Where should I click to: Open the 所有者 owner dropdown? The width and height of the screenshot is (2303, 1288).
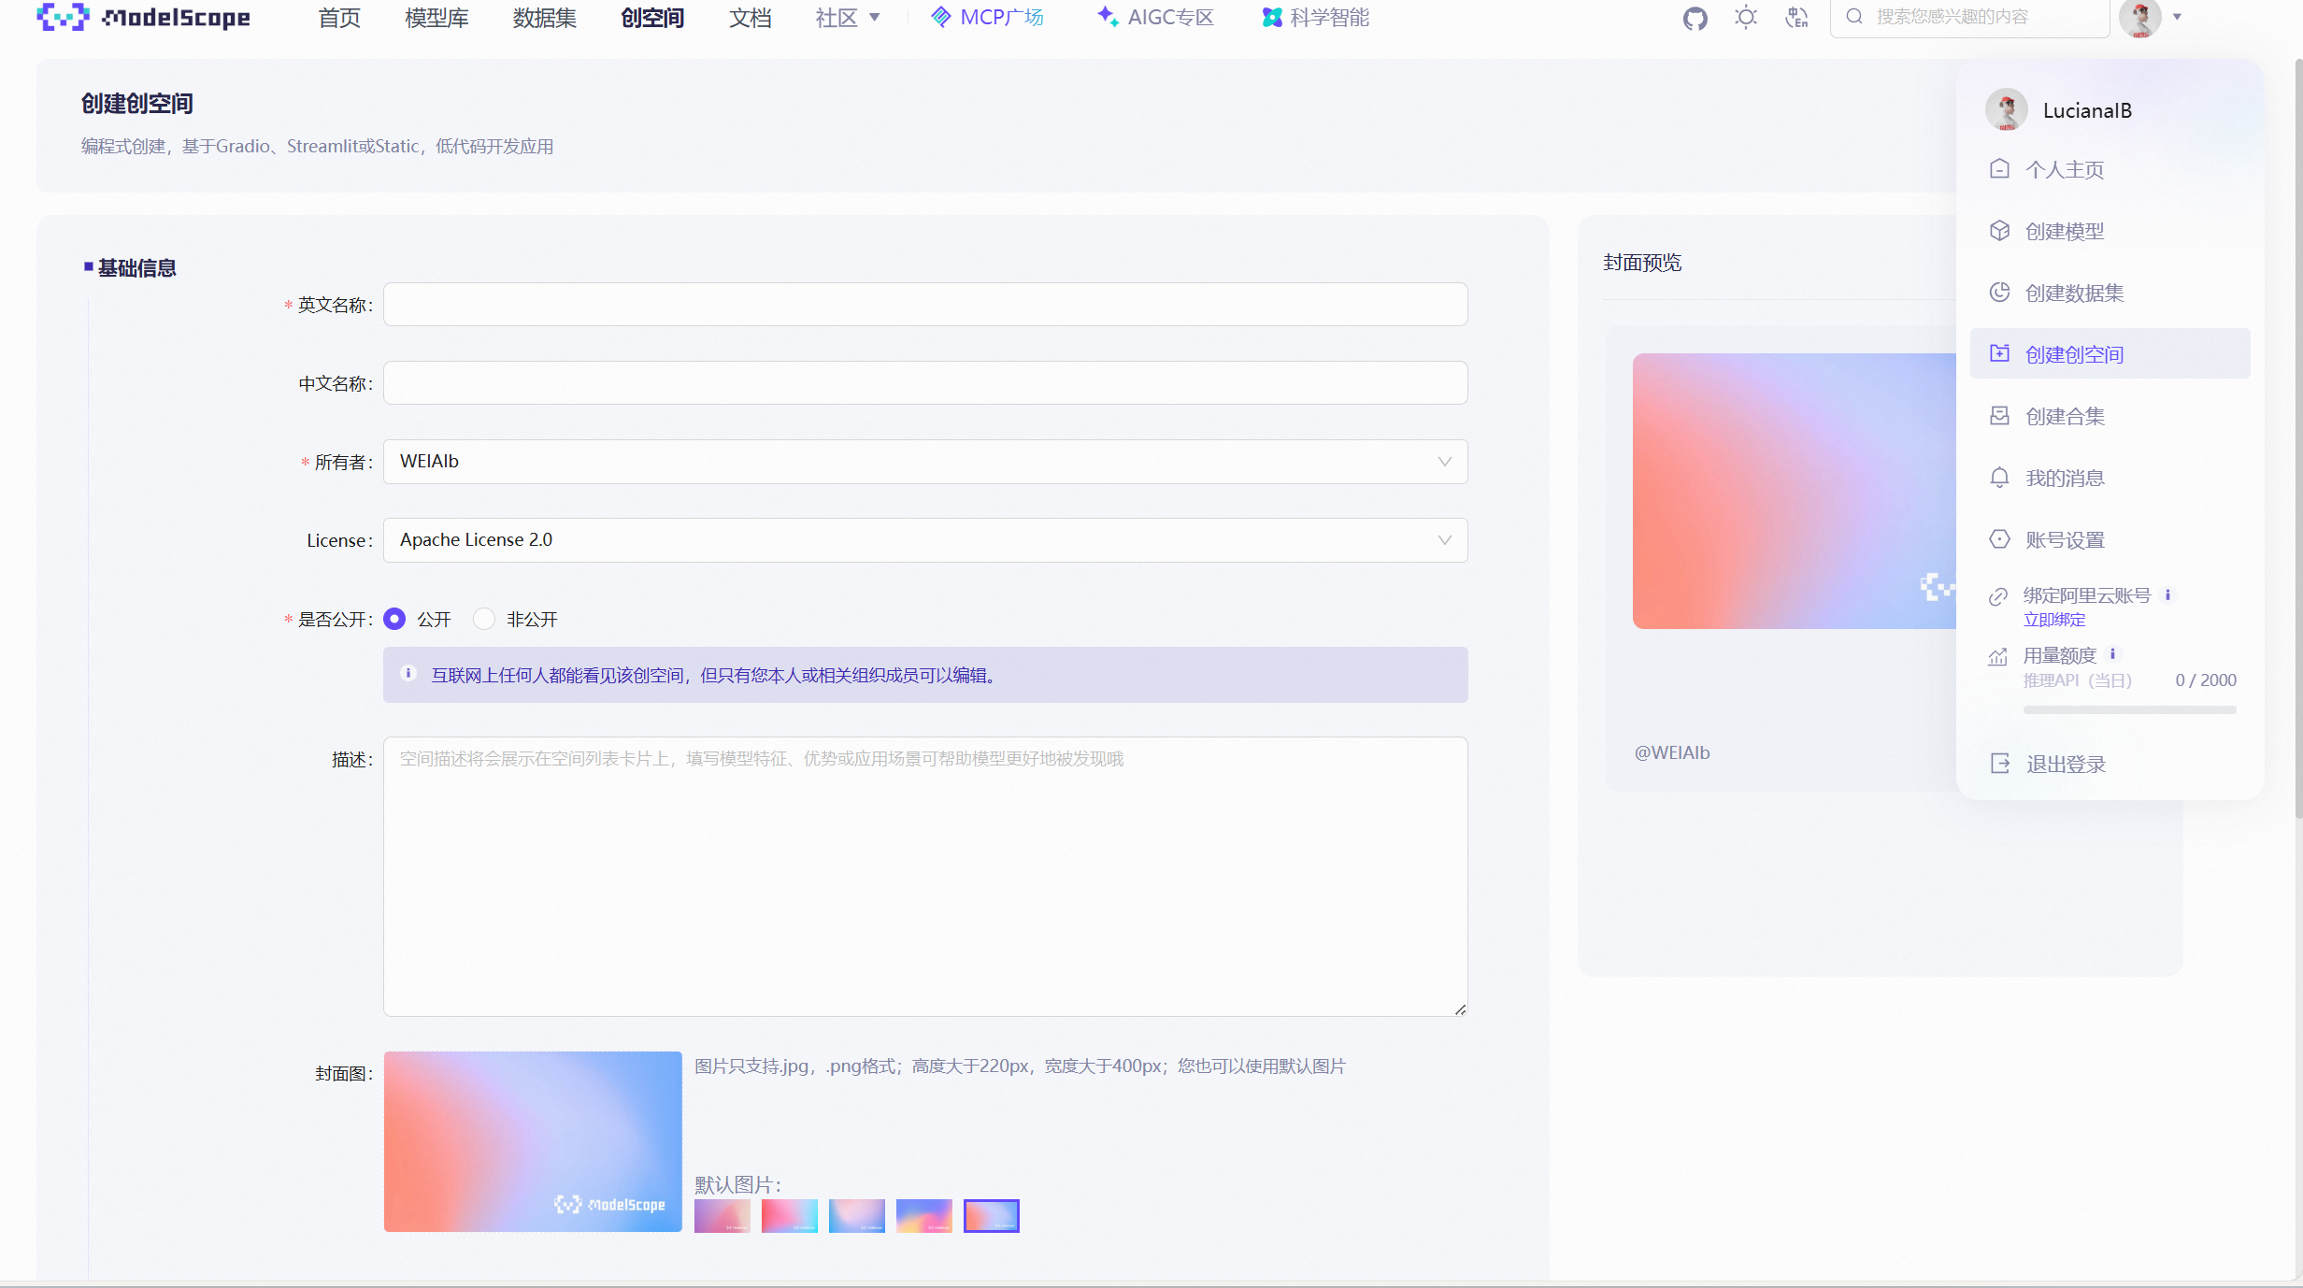click(x=924, y=462)
